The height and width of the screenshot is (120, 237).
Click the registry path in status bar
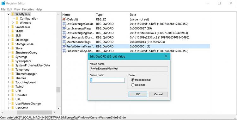(63, 117)
